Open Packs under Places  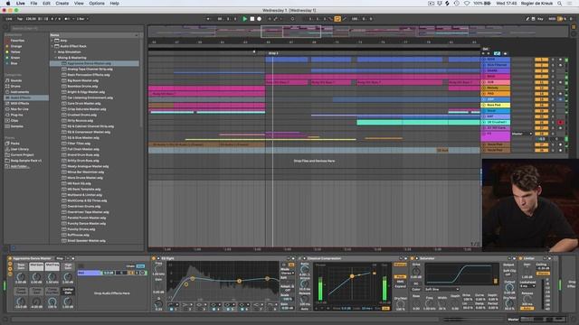[14, 144]
